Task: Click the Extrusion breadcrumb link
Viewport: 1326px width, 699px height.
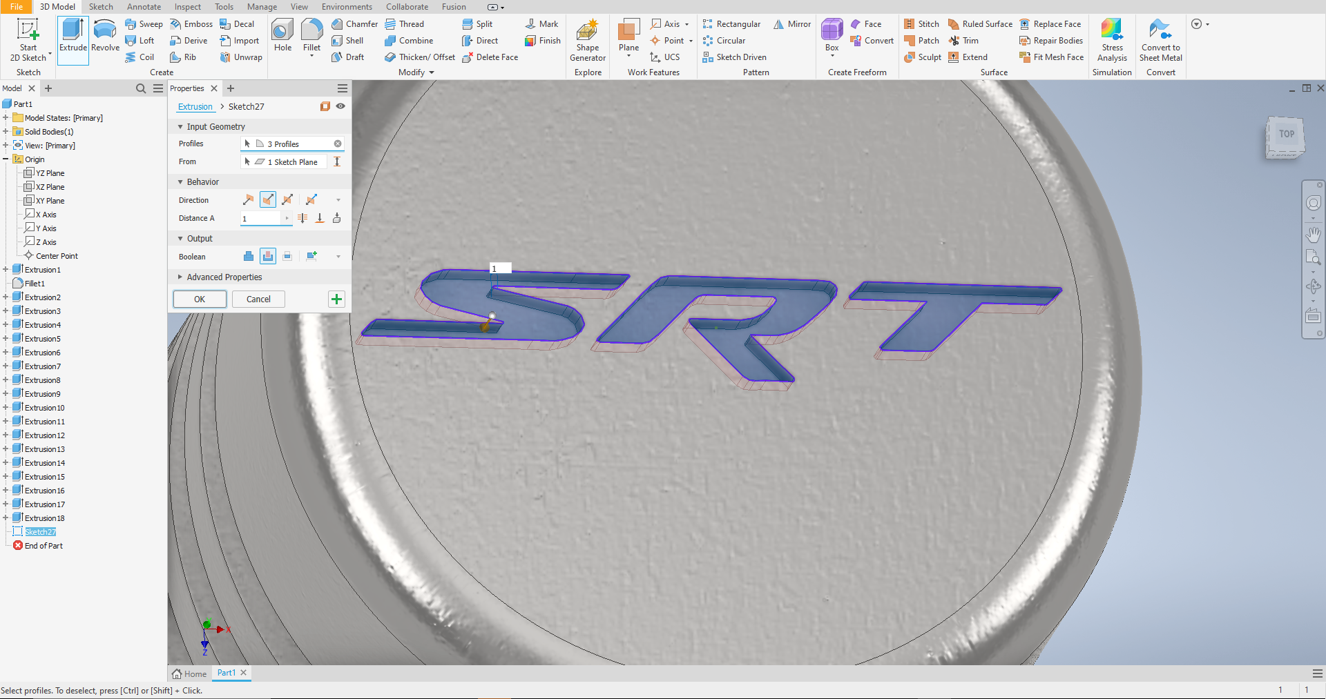Action: pyautogui.click(x=195, y=107)
